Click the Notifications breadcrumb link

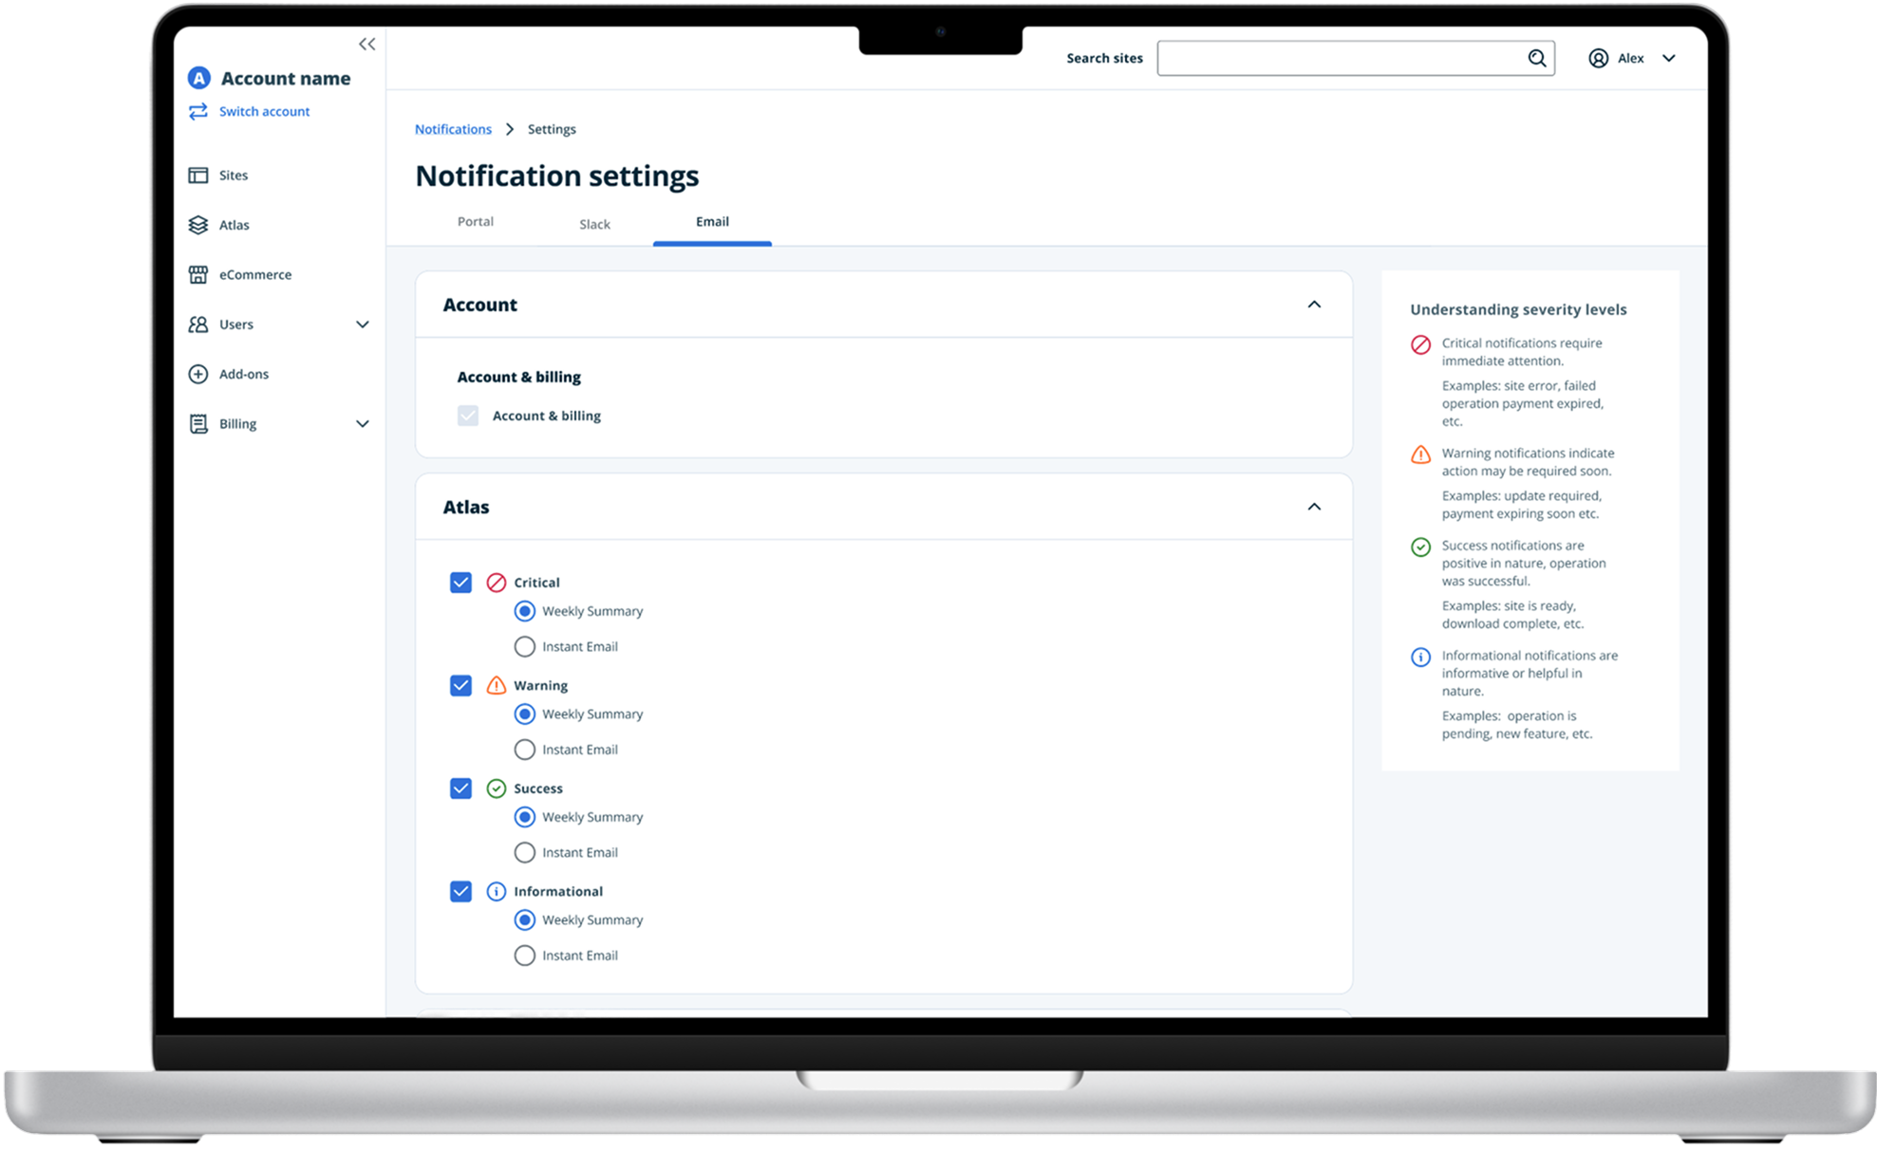pyautogui.click(x=453, y=128)
